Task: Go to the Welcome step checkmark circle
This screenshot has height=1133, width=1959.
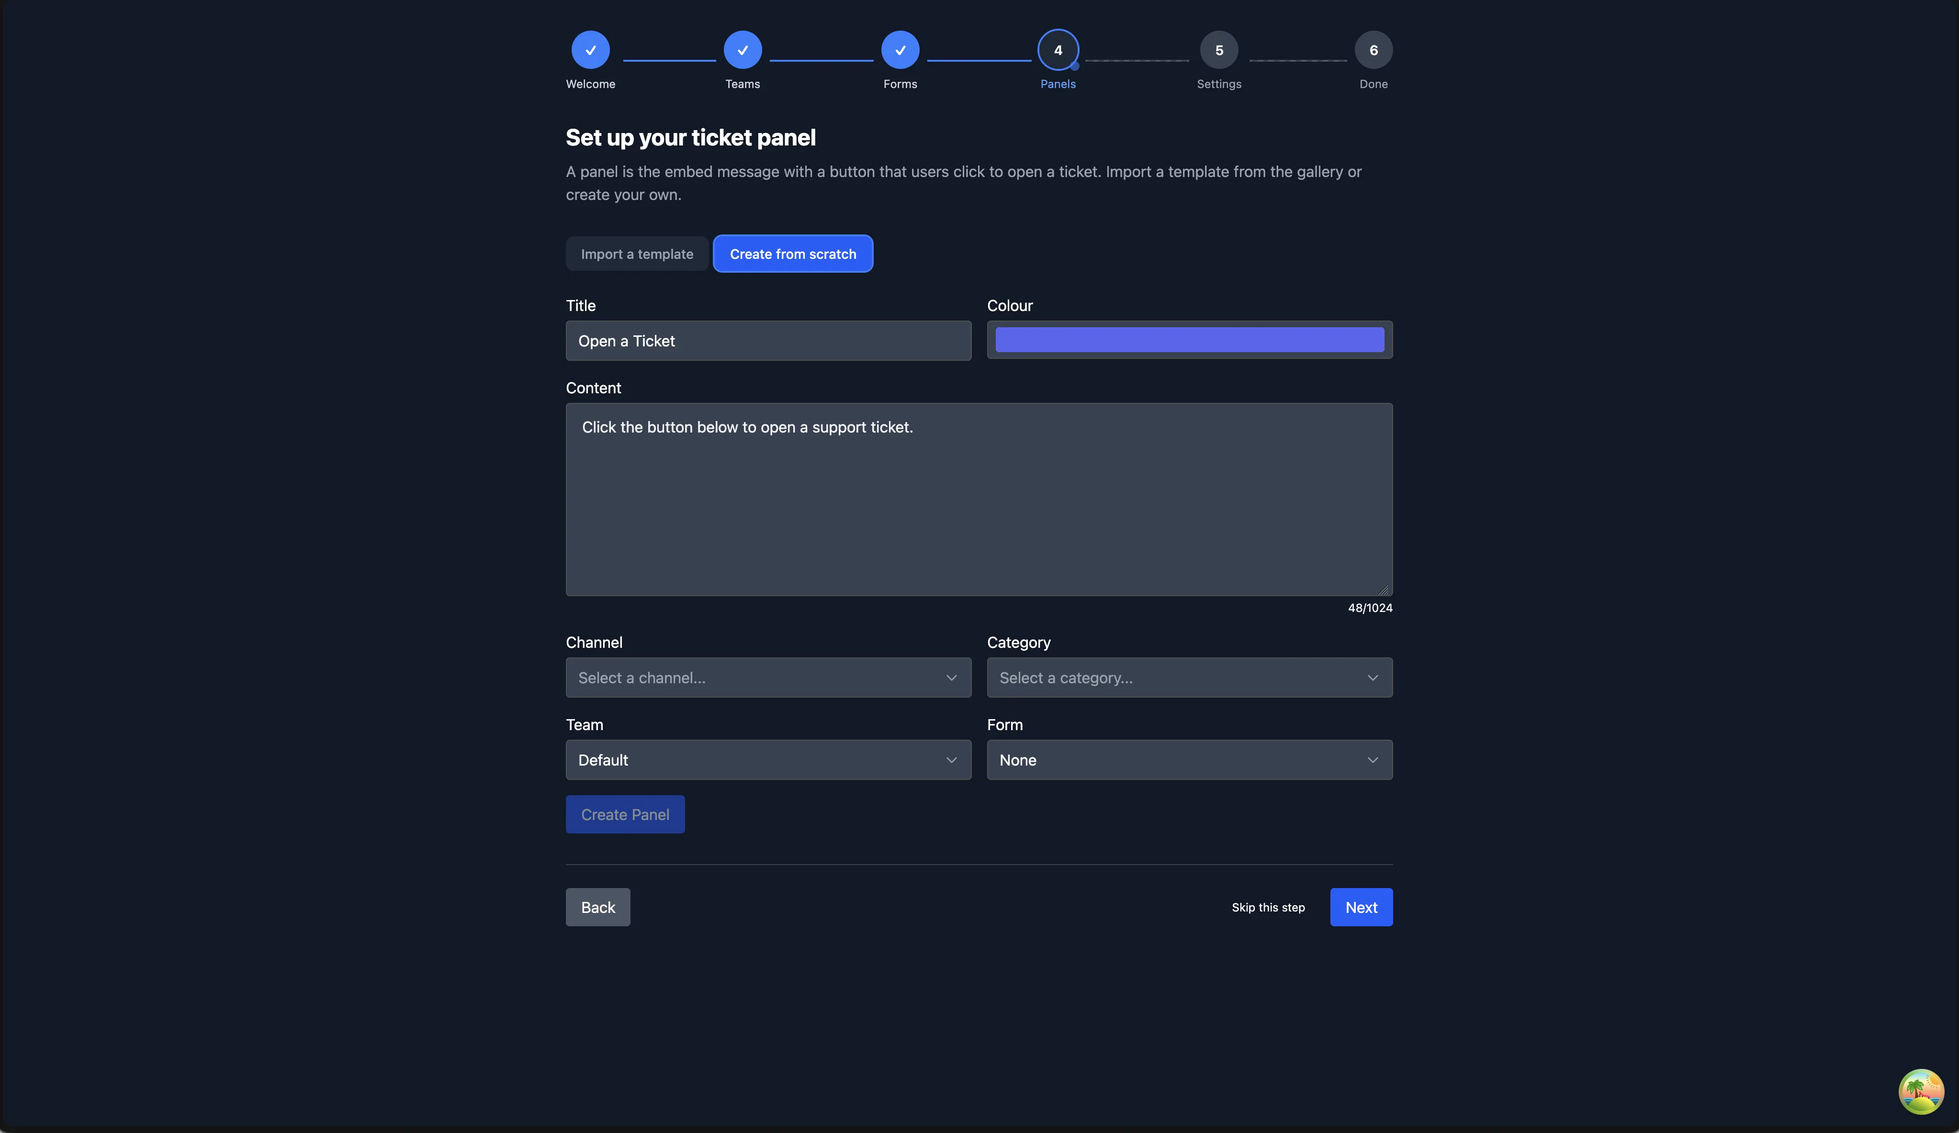Action: point(590,50)
